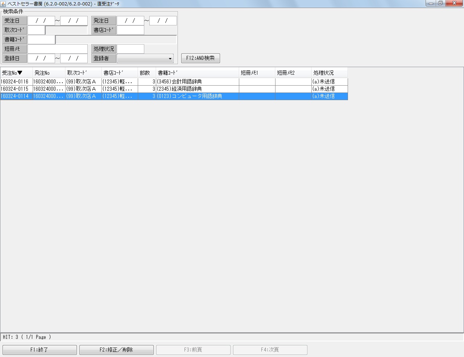
Task: Click the 取次コード label button
Action: 14,30
